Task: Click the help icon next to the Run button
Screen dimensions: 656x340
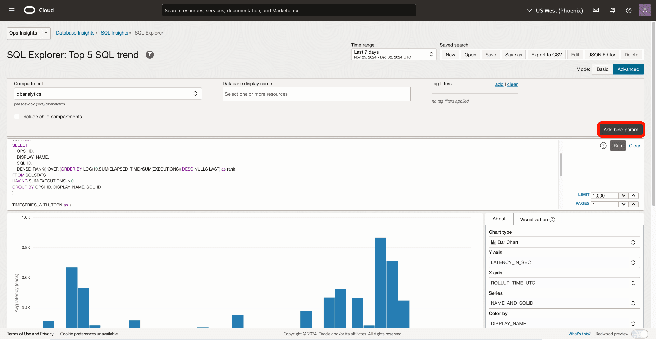Action: pos(603,145)
